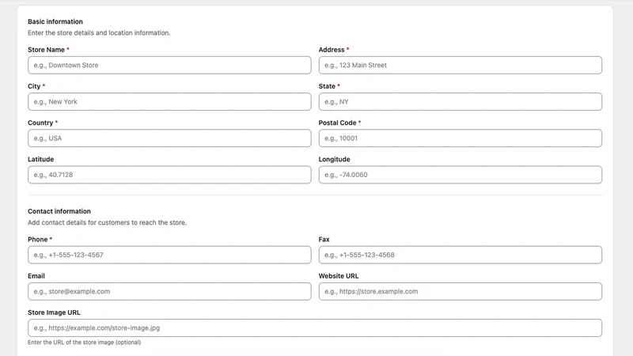Screen dimensions: 633x356
Task: Focus the Address text field
Action: tap(461, 65)
